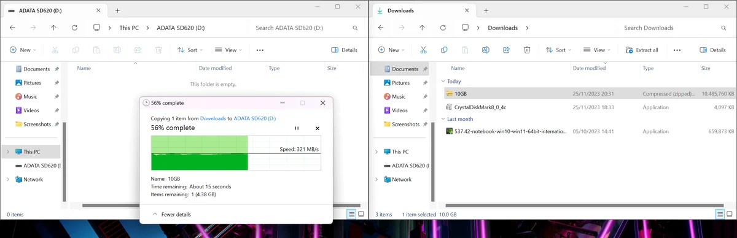Select the 537.42-notebook-win10-win11 file
This screenshot has width=737, height=238.
588,131
